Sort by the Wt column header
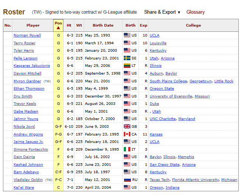 point(79,25)
